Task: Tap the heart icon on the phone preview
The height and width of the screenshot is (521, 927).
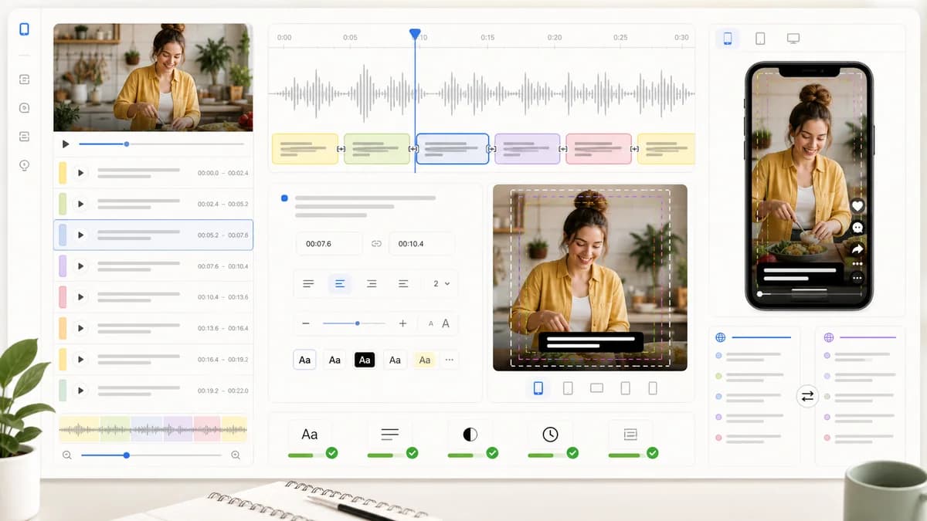Action: point(857,206)
